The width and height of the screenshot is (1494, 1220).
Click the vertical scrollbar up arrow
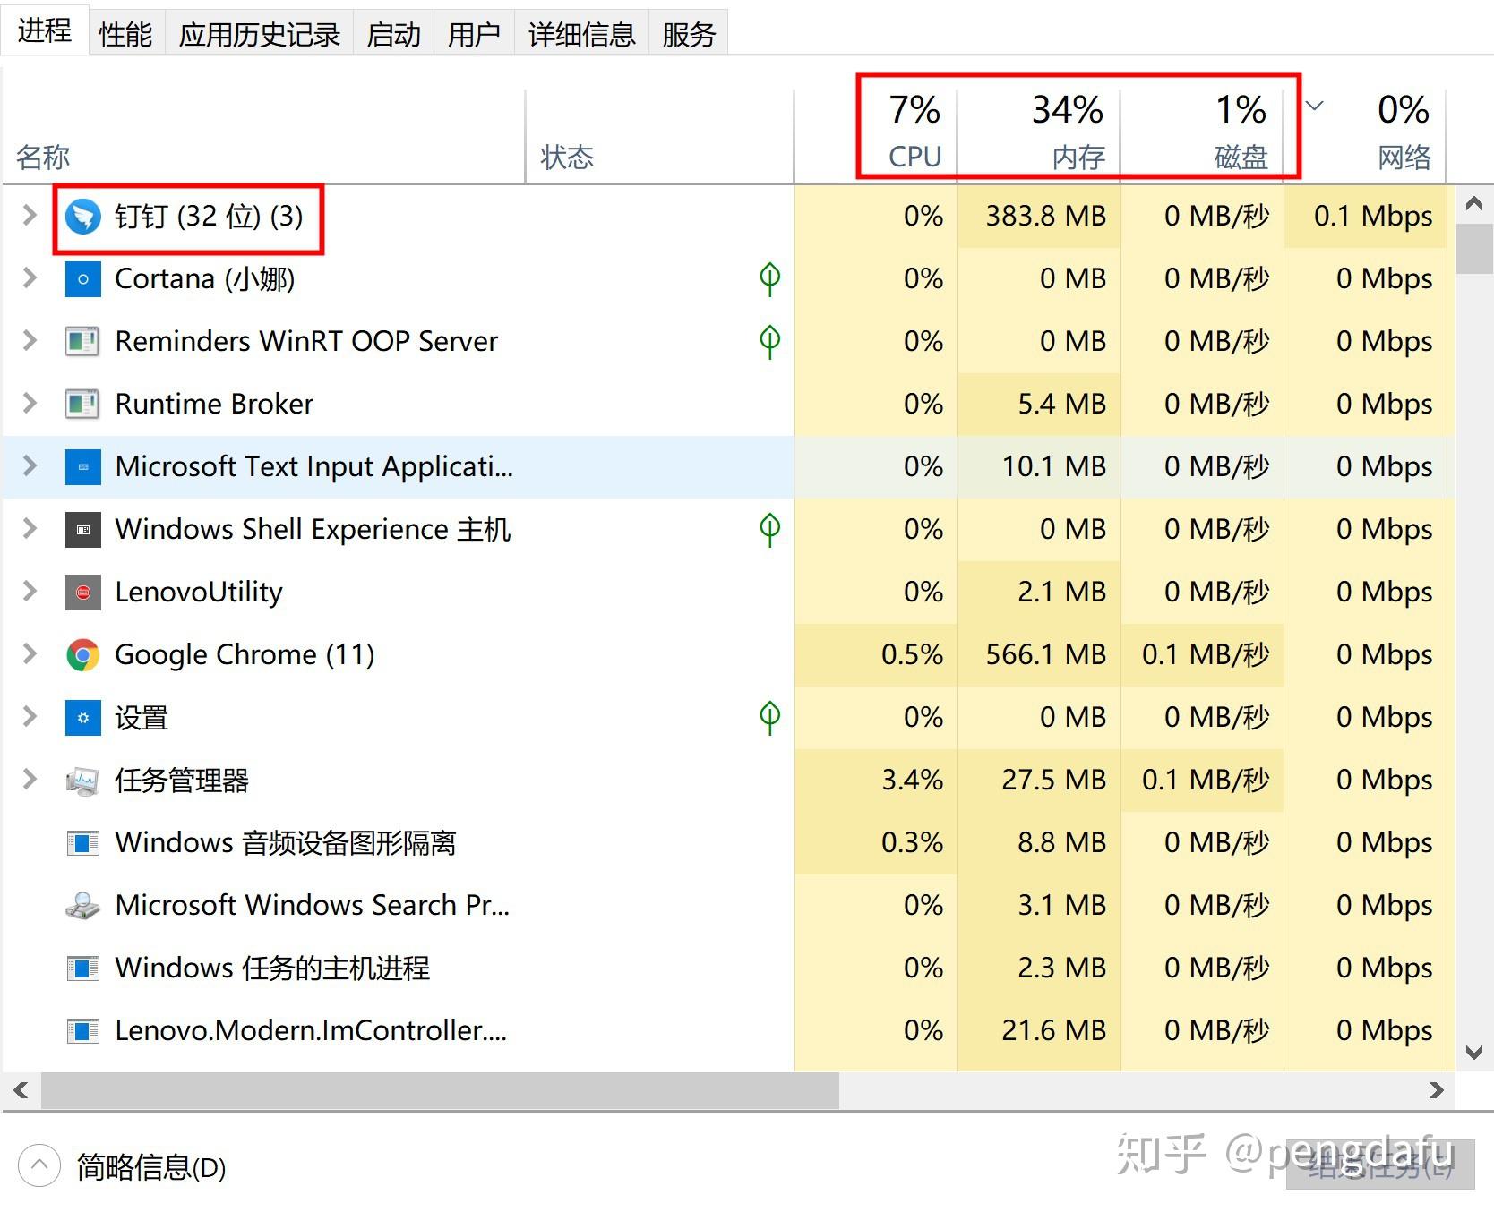pyautogui.click(x=1474, y=204)
